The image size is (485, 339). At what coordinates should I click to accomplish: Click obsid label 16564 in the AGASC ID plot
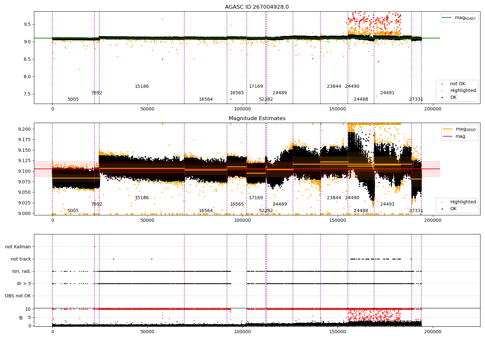[x=206, y=99]
